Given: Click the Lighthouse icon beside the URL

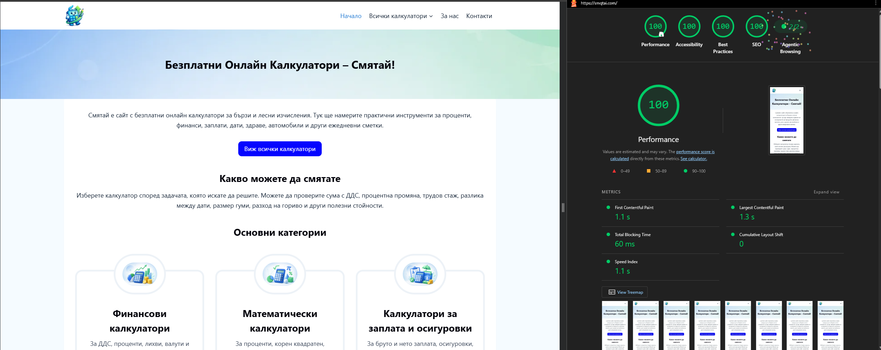Looking at the screenshot, I should (x=574, y=3).
